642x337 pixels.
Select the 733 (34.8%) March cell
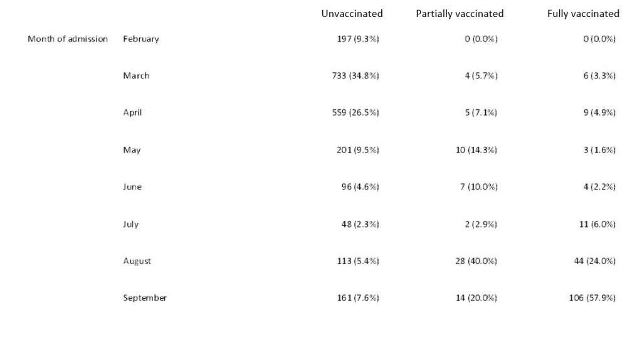355,76
